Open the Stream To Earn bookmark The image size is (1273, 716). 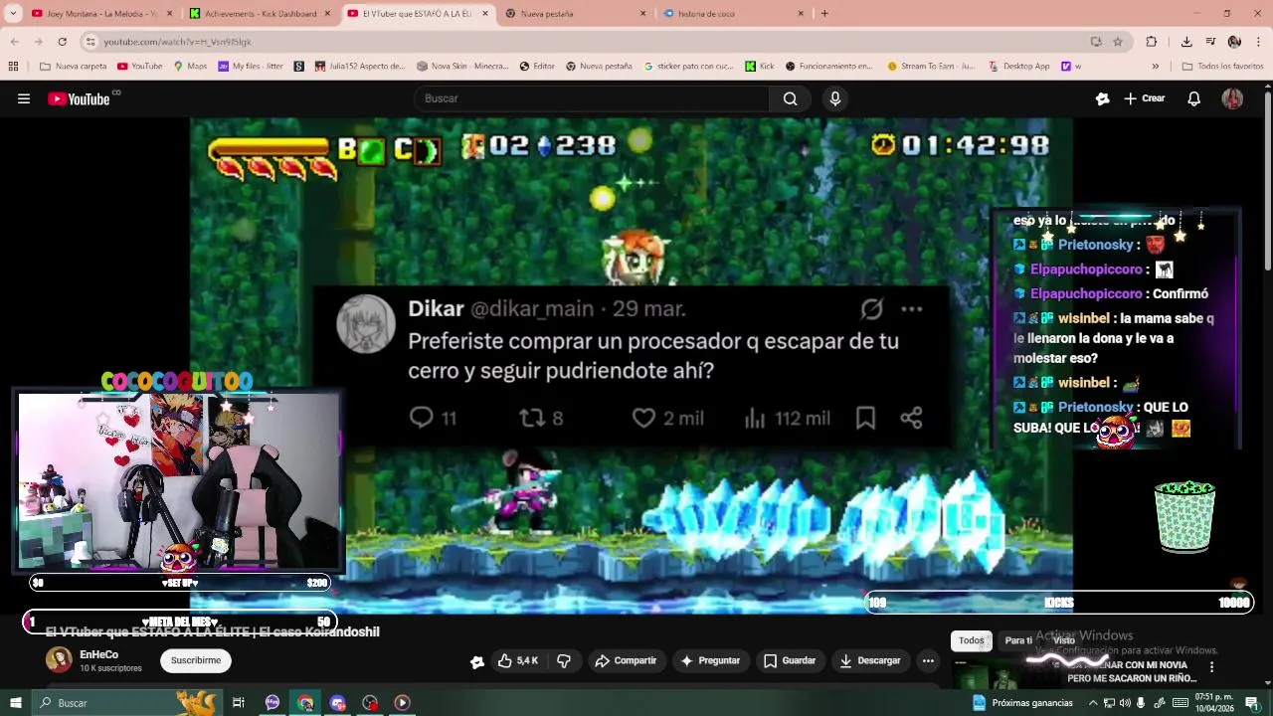point(931,67)
